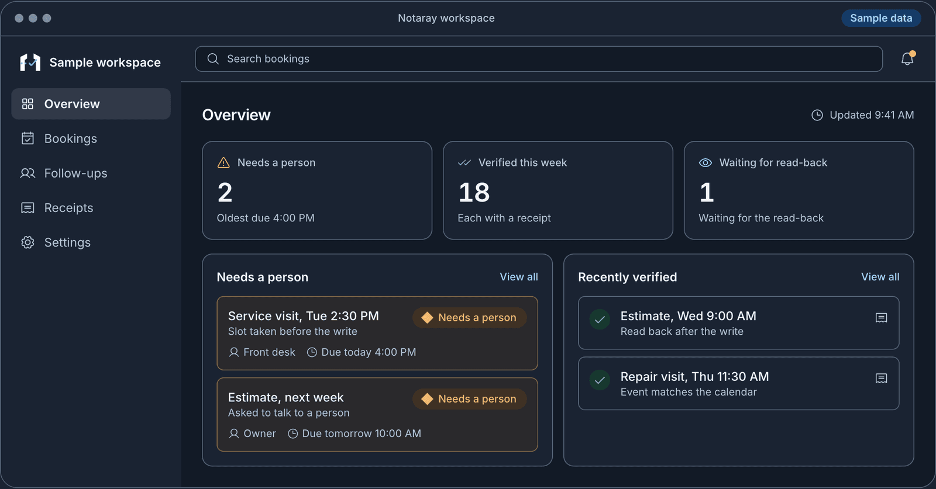Viewport: 936px width, 489px height.
Task: Focus the Search bookings field
Action: 539,59
